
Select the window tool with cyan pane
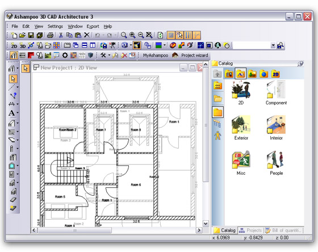point(11,166)
